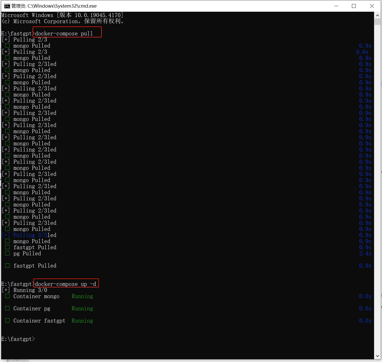The width and height of the screenshot is (382, 362).
Task: Click the '0.0s' value on Container fastgpt row
Action: click(365, 321)
